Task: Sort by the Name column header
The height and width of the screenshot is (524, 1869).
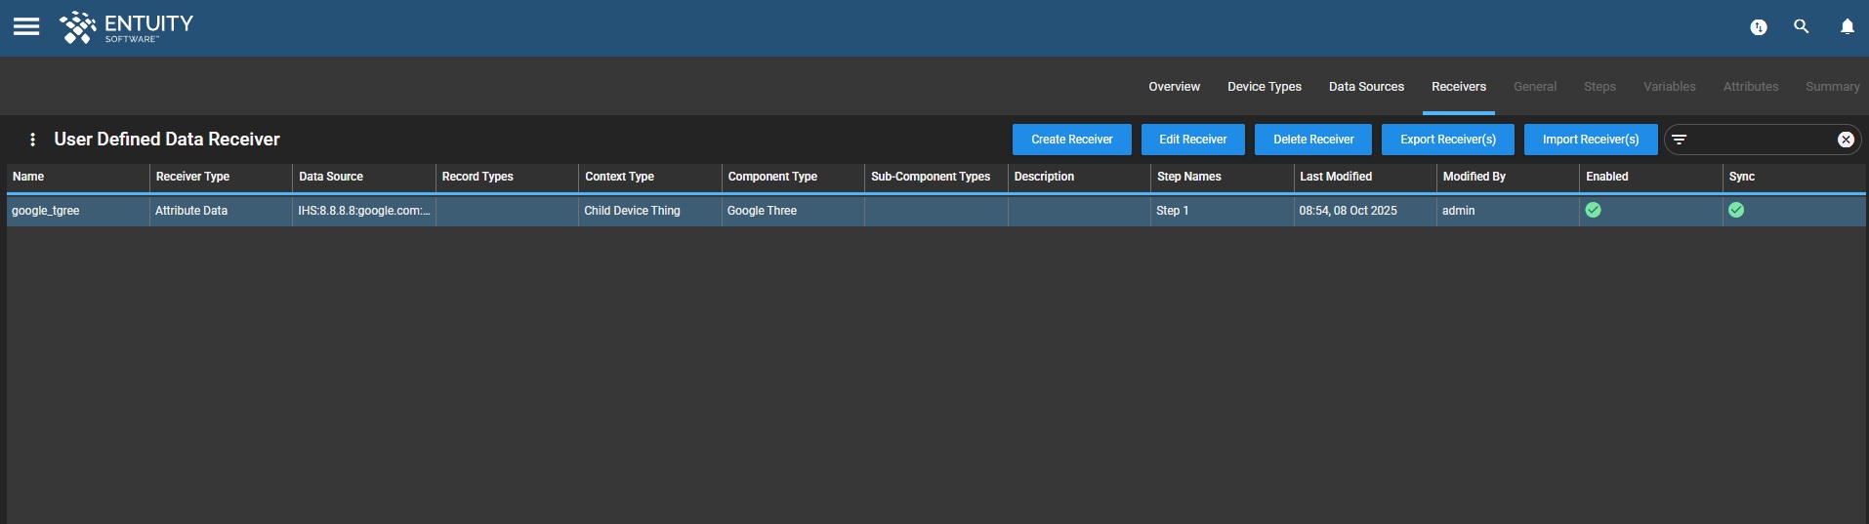Action: [78, 177]
